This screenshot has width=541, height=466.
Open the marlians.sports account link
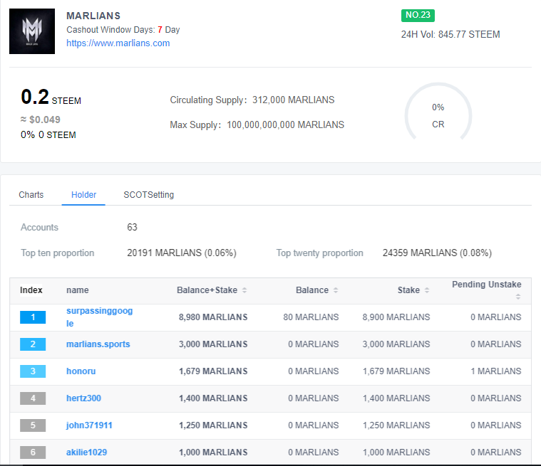coord(98,344)
